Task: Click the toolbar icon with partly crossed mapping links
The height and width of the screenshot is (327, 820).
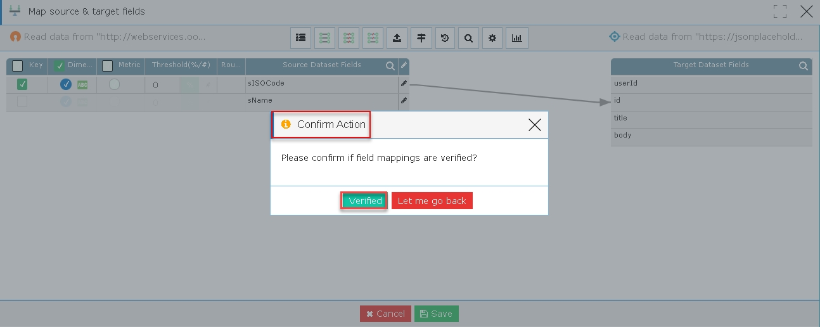Action: 373,38
